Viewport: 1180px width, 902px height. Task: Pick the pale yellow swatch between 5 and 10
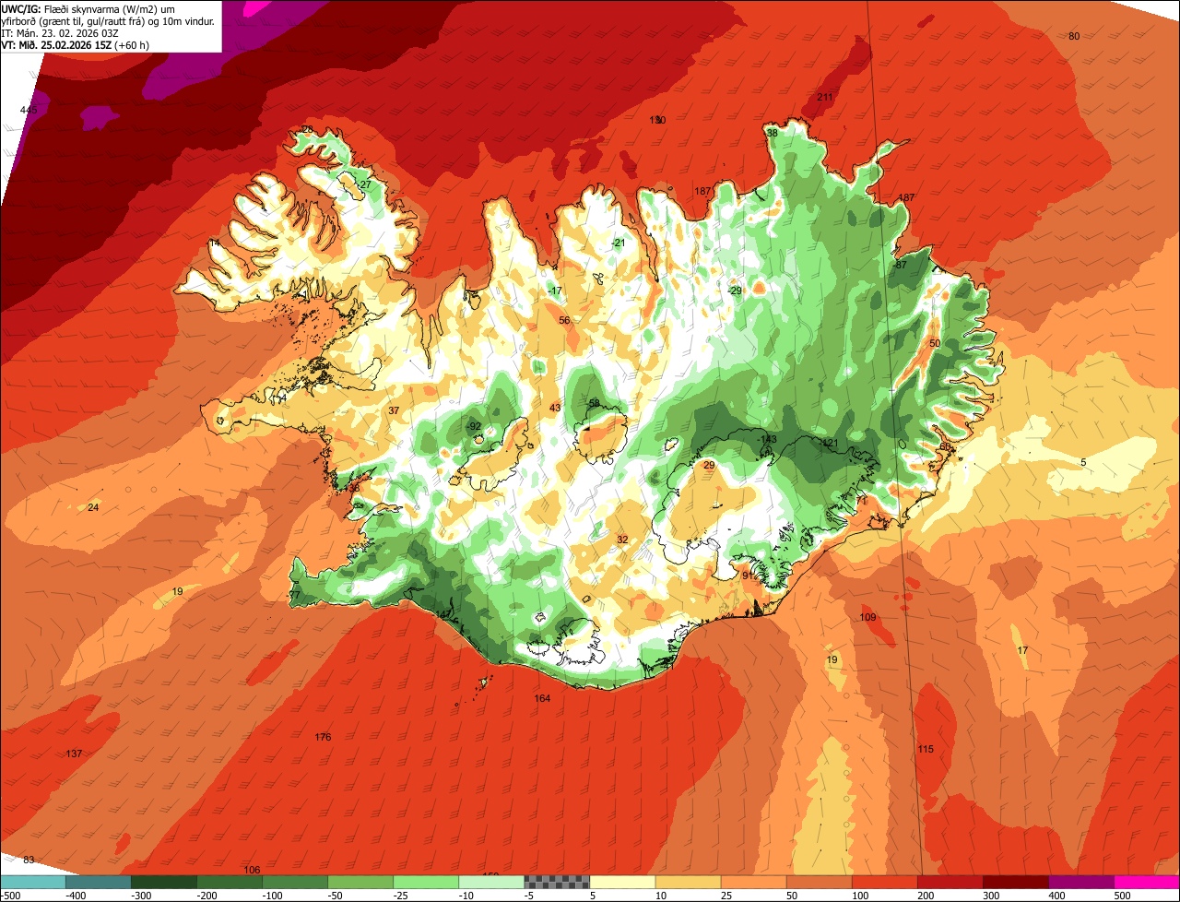coord(622,882)
